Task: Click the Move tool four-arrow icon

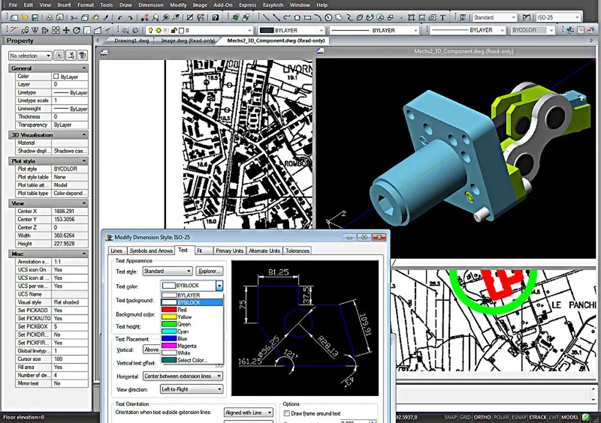Action: [67, 30]
